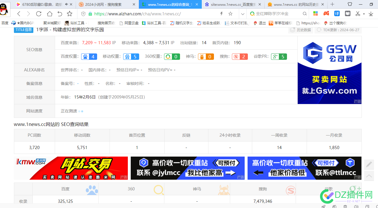378x208 pixels.
Task: Open the colorful four-square apps icon
Action: click(x=315, y=14)
